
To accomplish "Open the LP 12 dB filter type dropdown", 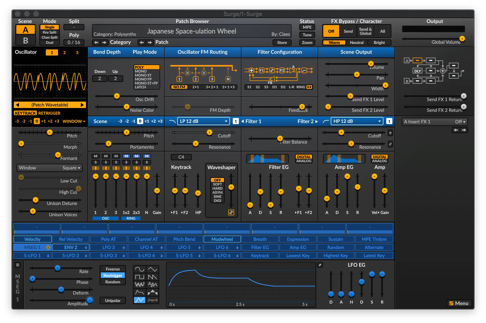I will (x=203, y=121).
